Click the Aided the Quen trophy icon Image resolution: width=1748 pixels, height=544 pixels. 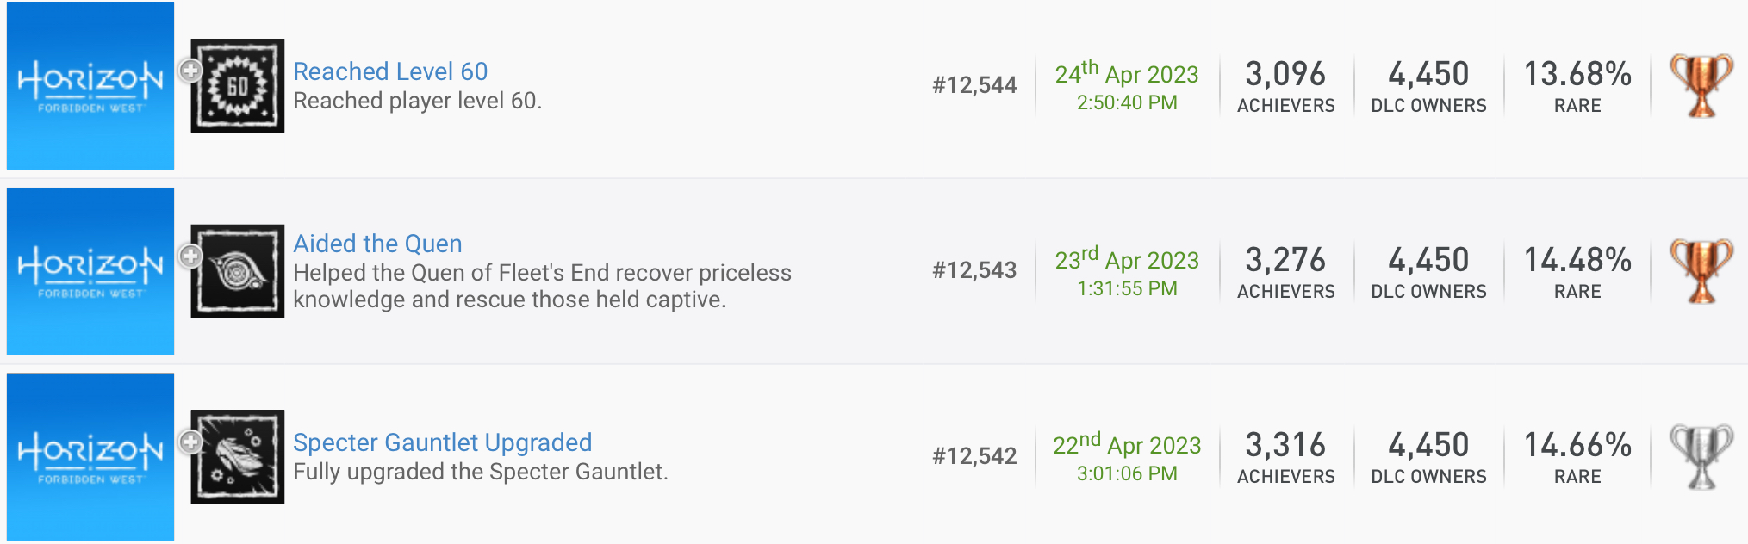[x=238, y=271]
